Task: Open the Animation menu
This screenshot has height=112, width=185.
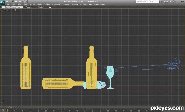Action: point(47,5)
